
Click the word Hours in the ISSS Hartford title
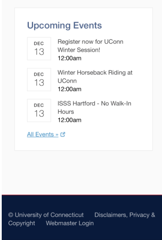pos(66,112)
